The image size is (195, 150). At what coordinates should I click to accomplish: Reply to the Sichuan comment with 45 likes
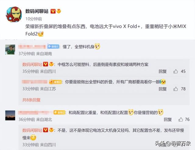click(x=162, y=71)
